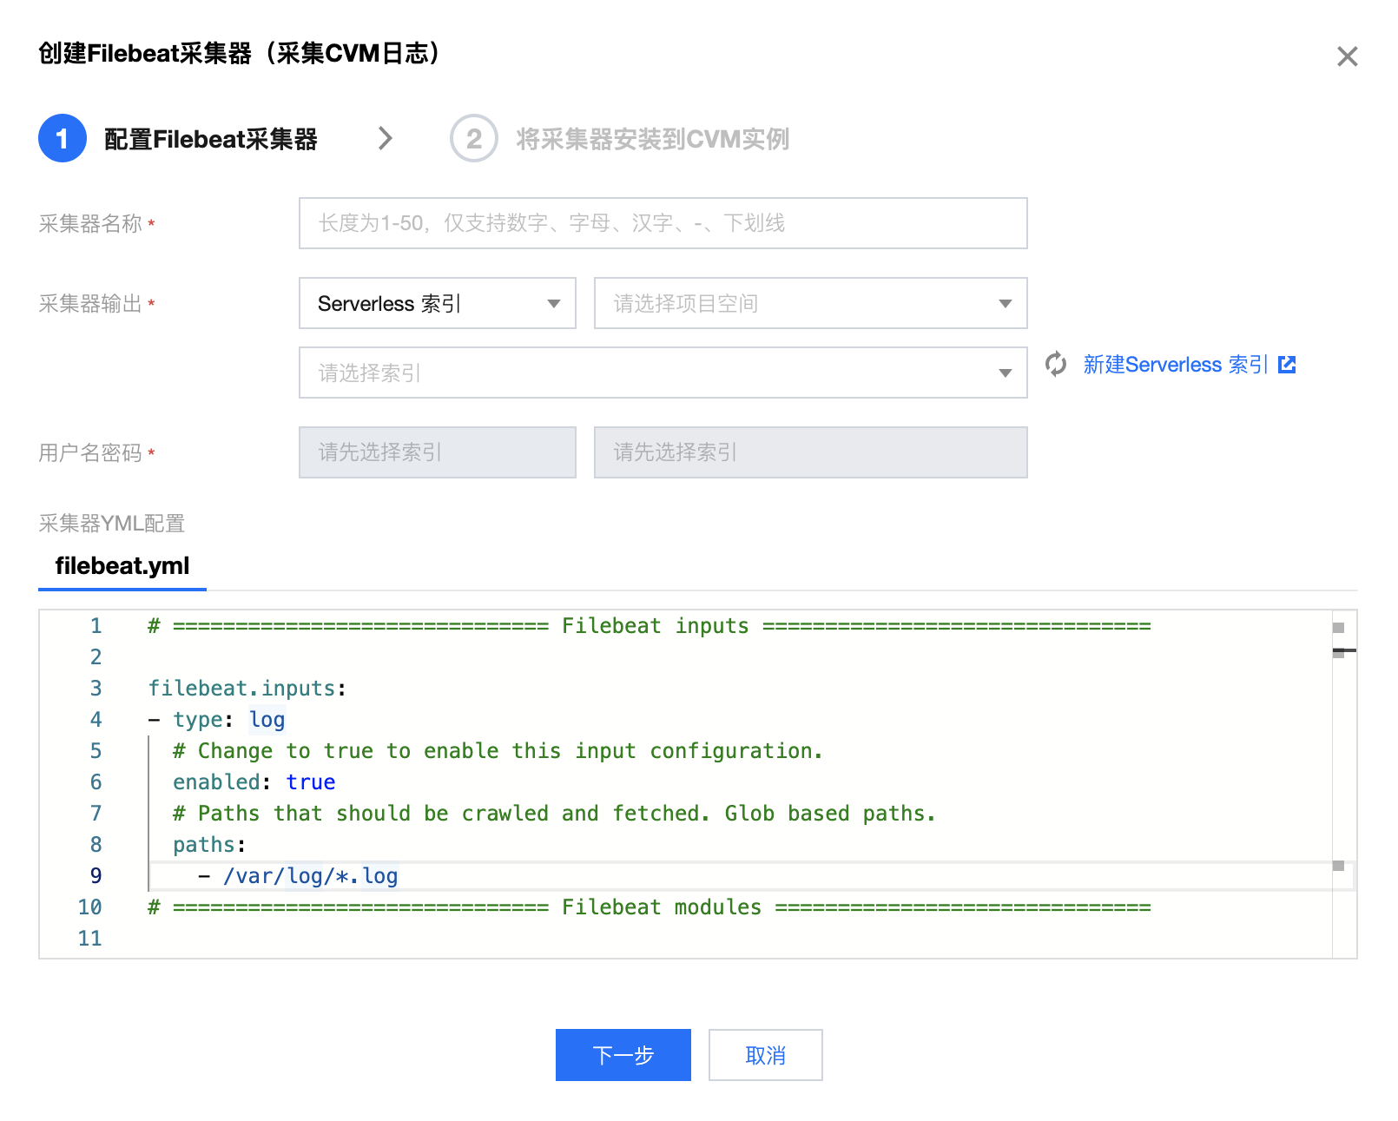Click the '# Change to true' comment line
This screenshot has height=1121, width=1398.
[498, 751]
